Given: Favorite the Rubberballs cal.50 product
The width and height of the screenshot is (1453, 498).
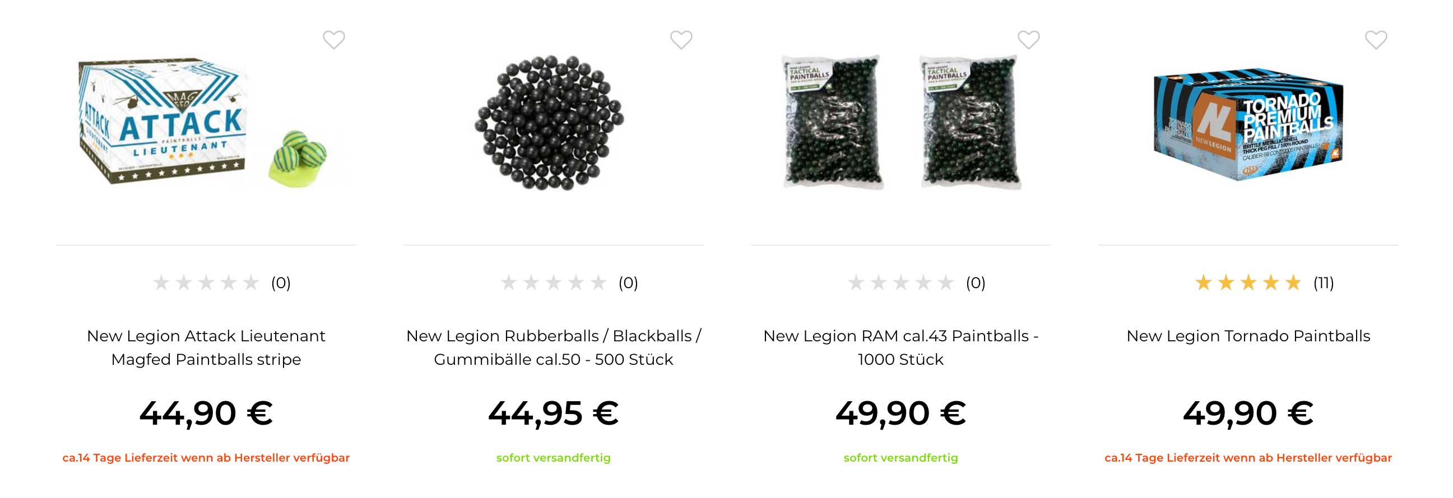Looking at the screenshot, I should click(x=681, y=40).
